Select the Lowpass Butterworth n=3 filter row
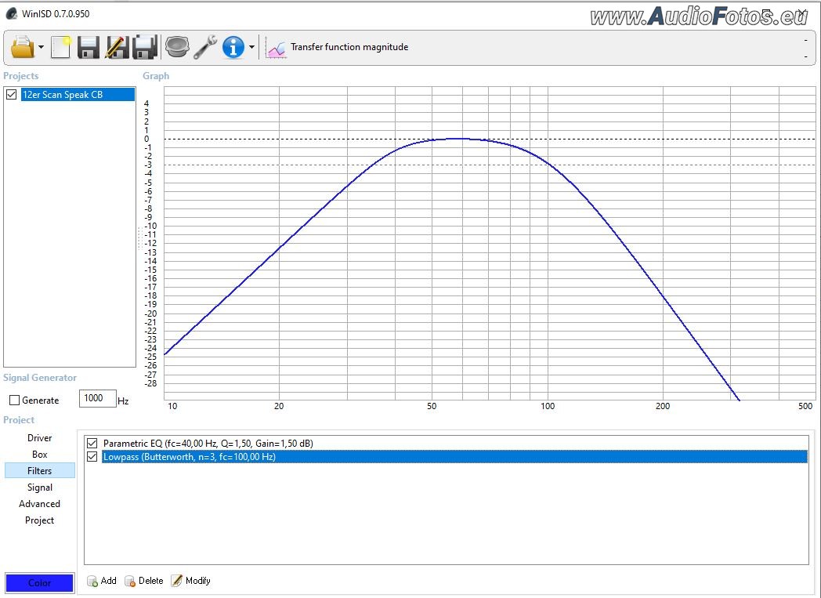 tap(454, 457)
